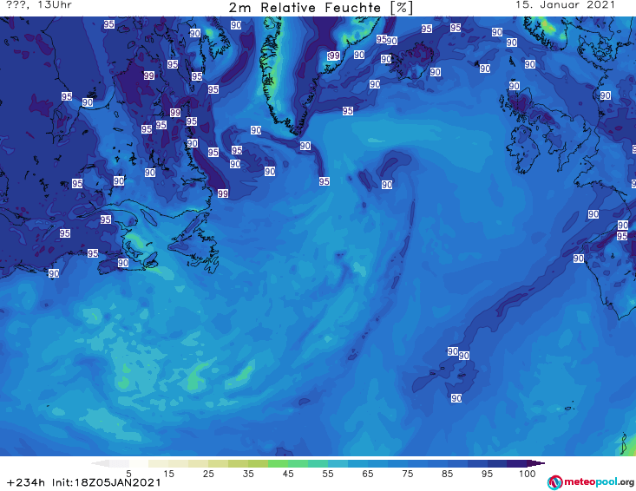Click the meteopool.org logo
636x491 pixels.
point(591,482)
